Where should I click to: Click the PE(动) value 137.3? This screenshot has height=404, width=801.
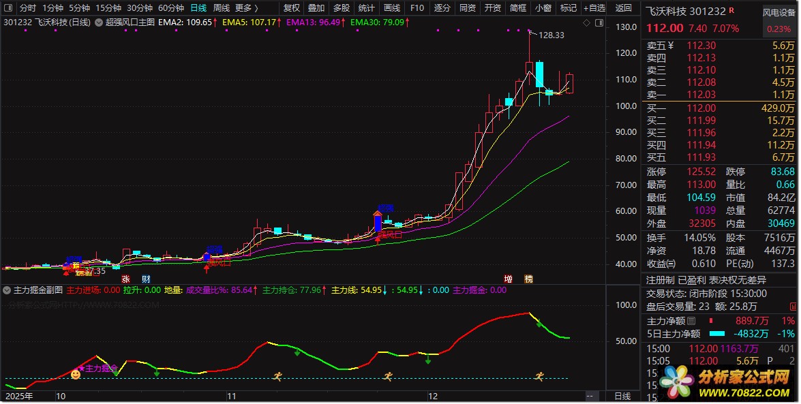click(x=783, y=264)
